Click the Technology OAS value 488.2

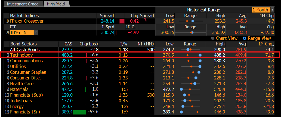click(x=67, y=55)
